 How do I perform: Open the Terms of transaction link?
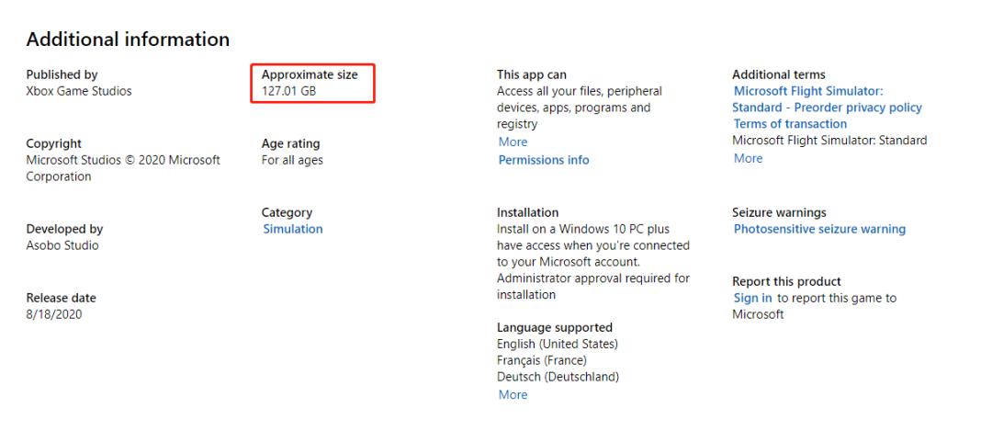[790, 124]
